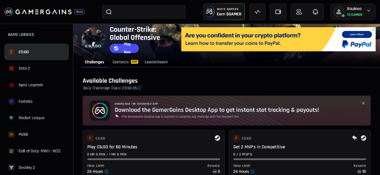Click the Steam icon on Get 2 MVP's challenge
380x175 pixels.
tap(363, 138)
